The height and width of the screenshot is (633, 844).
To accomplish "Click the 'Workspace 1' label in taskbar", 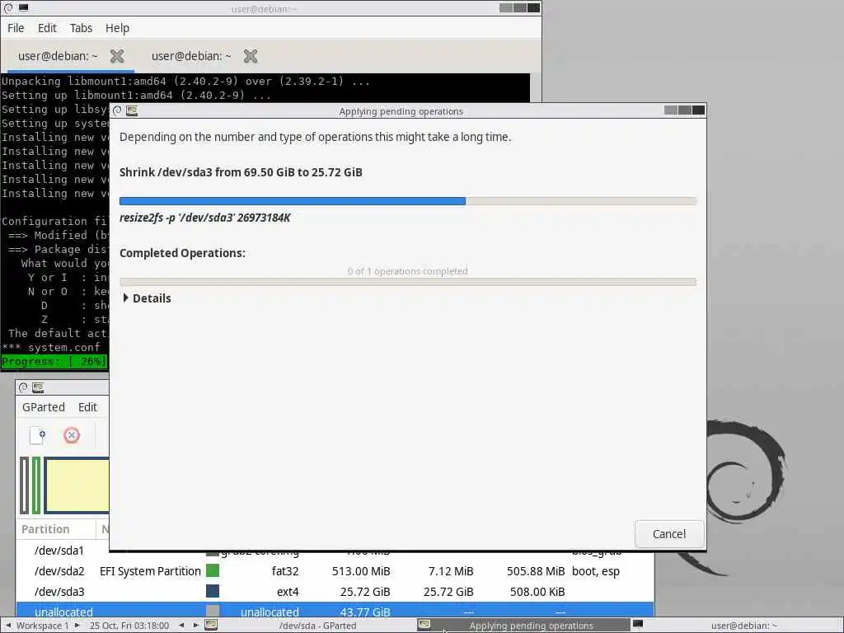I will pyautogui.click(x=43, y=626).
